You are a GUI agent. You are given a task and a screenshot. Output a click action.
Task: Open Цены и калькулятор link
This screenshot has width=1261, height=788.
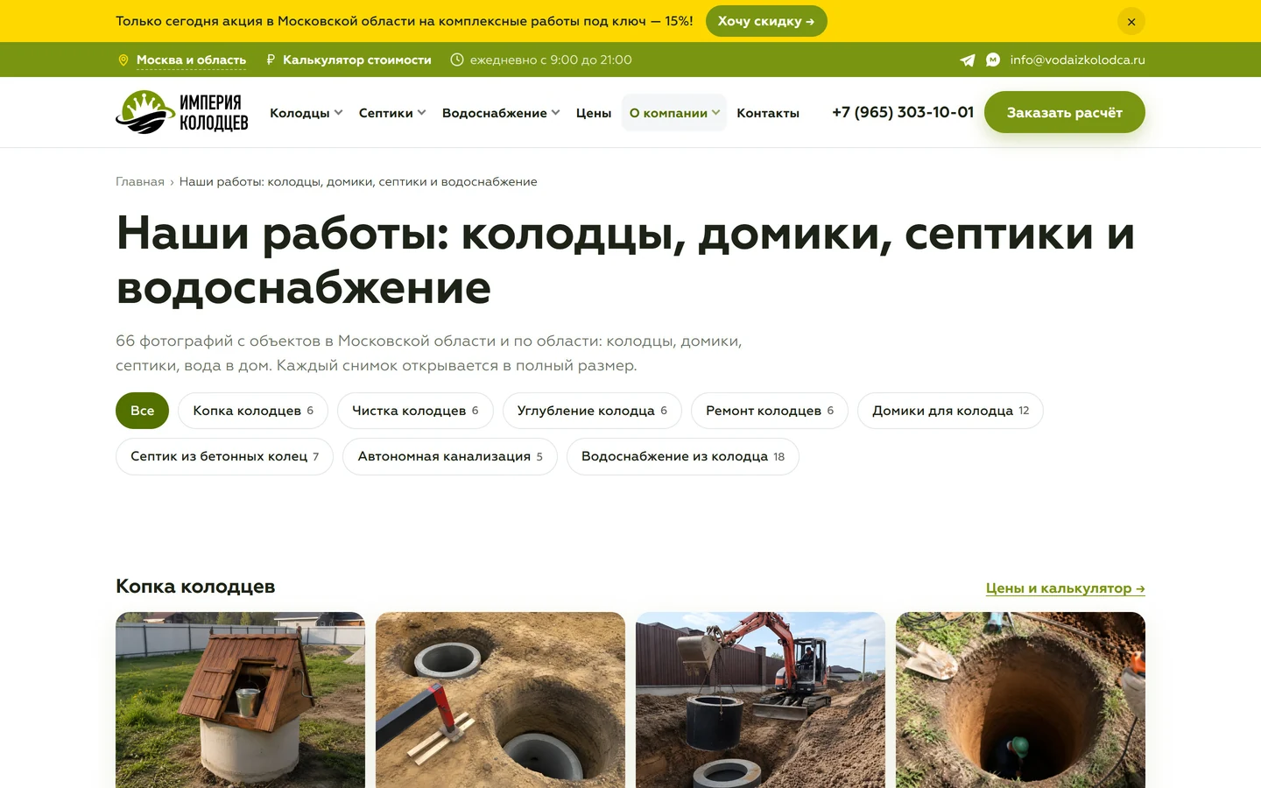coord(1066,588)
